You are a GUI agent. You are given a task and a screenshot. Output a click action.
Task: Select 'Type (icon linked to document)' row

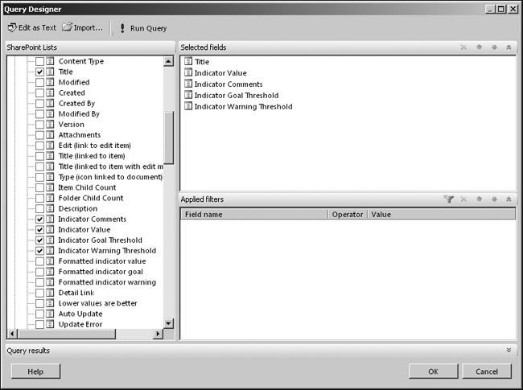[x=110, y=177]
